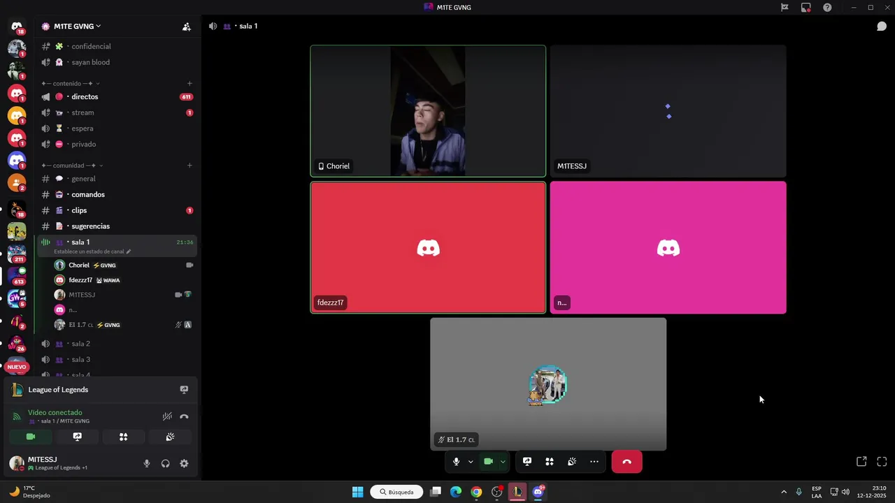Share screen button in left voice panel
The height and width of the screenshot is (503, 895).
77,437
